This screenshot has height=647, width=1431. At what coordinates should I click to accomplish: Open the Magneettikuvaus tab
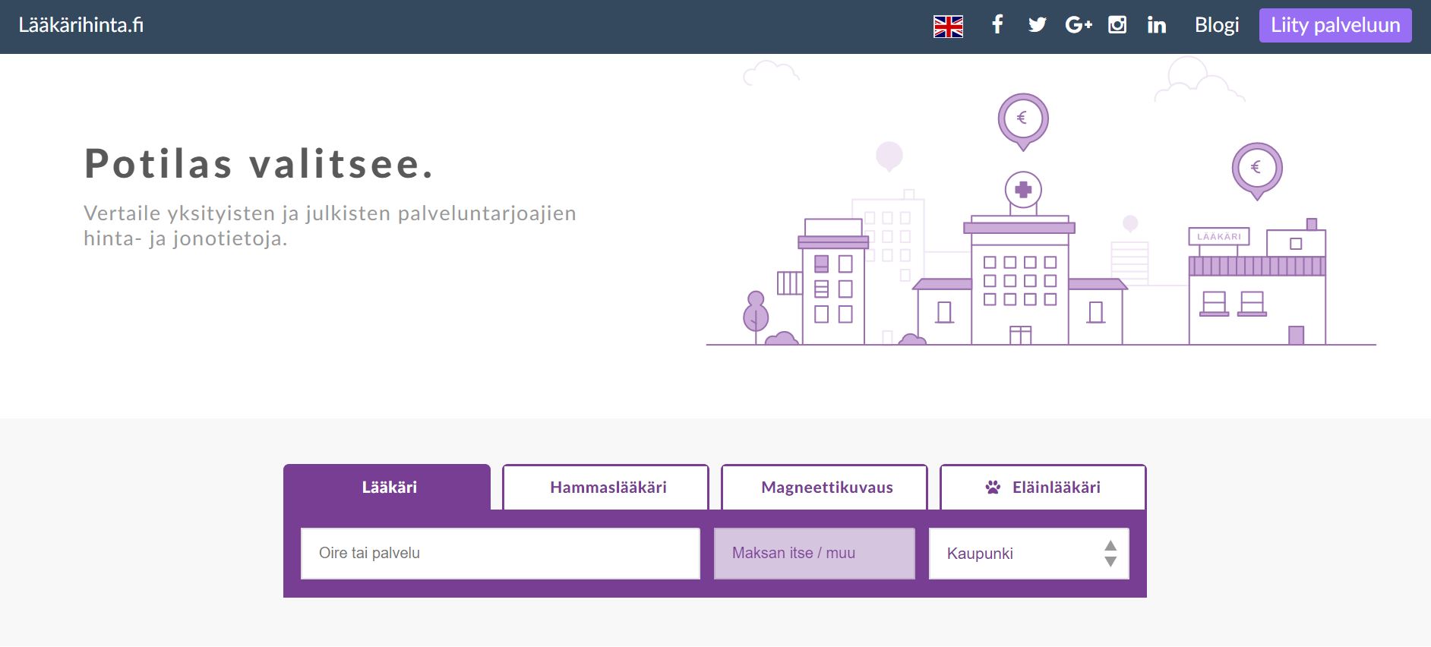[826, 488]
